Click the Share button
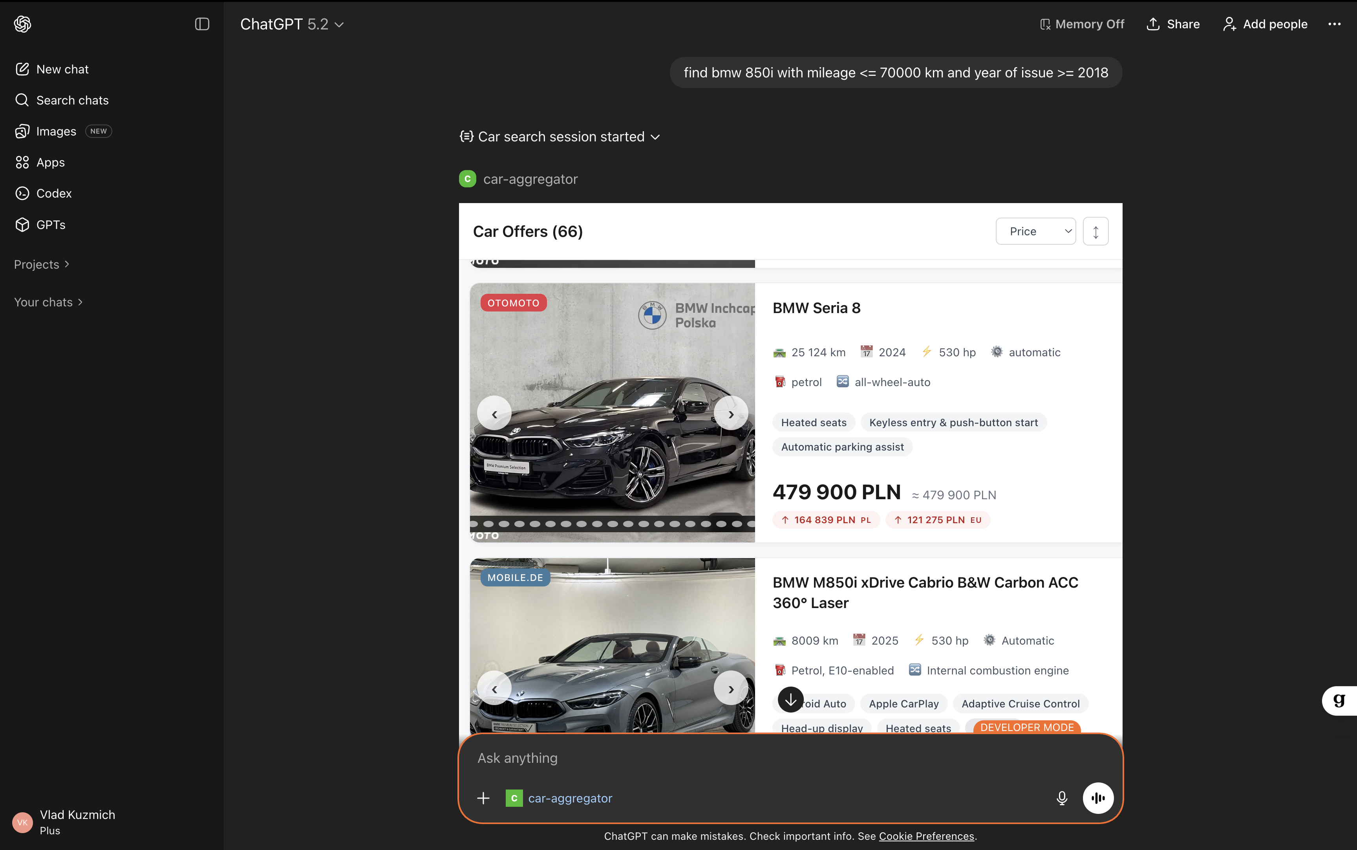The height and width of the screenshot is (850, 1357). (x=1173, y=24)
